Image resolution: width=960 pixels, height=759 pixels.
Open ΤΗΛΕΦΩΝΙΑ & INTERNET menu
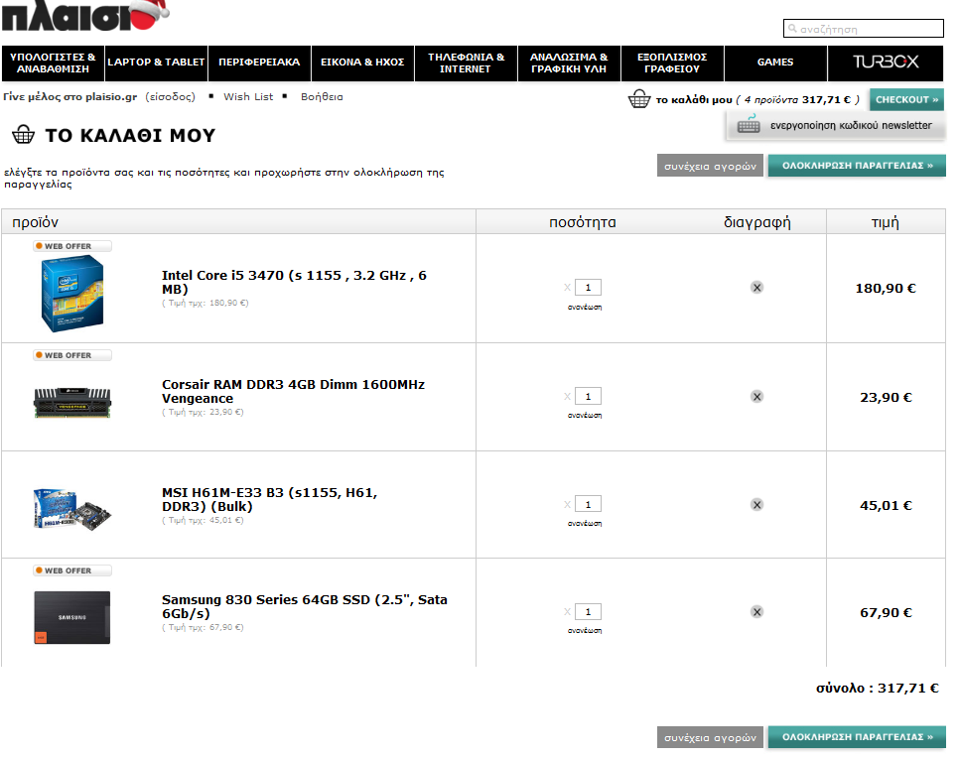coord(466,63)
